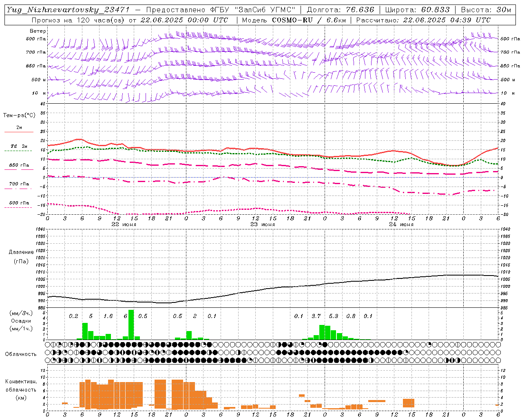Click the red line sample under the 2м legend
The height and width of the screenshot is (418, 522).
tap(19, 132)
